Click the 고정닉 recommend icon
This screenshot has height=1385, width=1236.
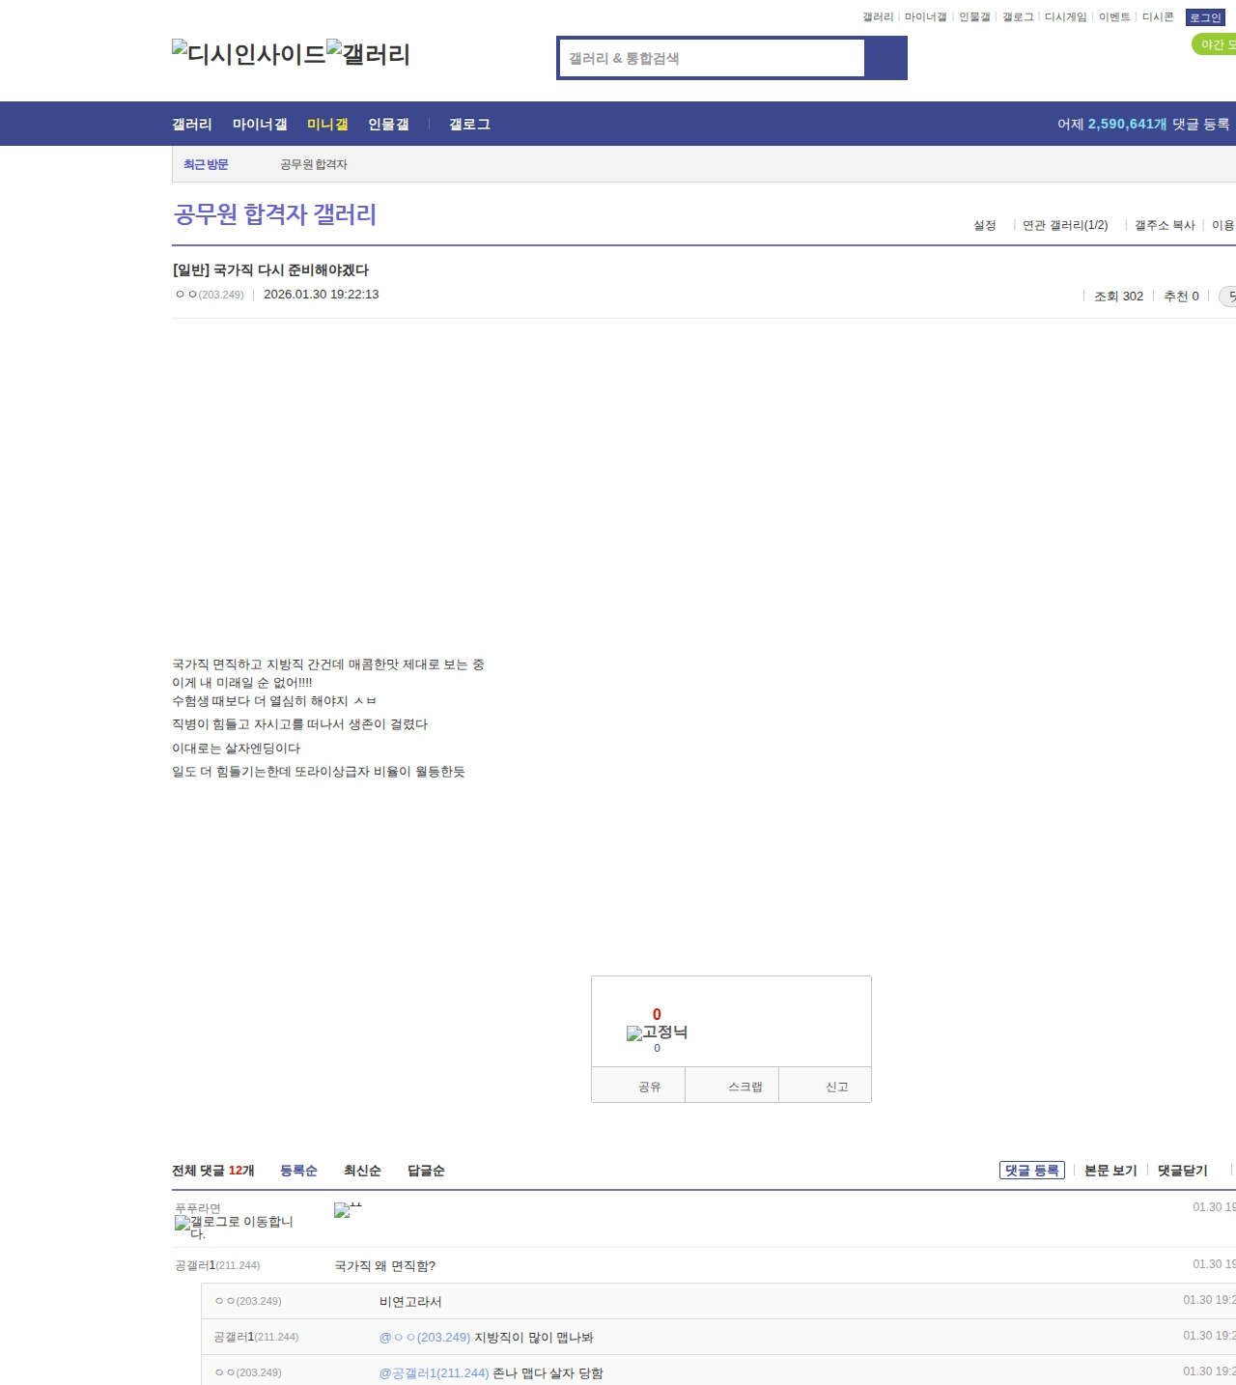point(657,1032)
